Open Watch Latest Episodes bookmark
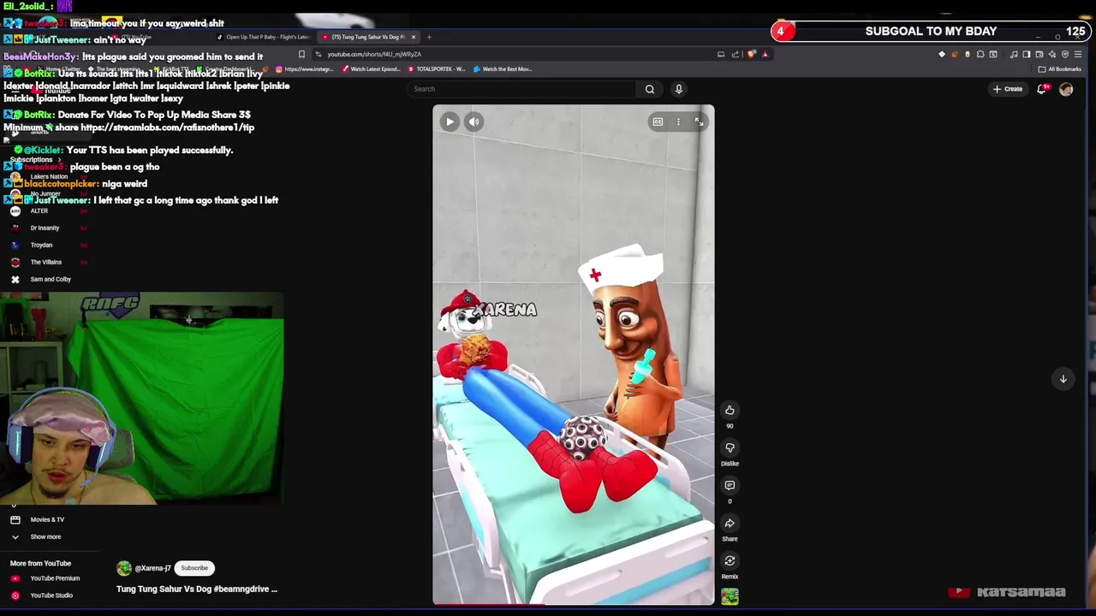This screenshot has height=616, width=1096. pos(372,69)
